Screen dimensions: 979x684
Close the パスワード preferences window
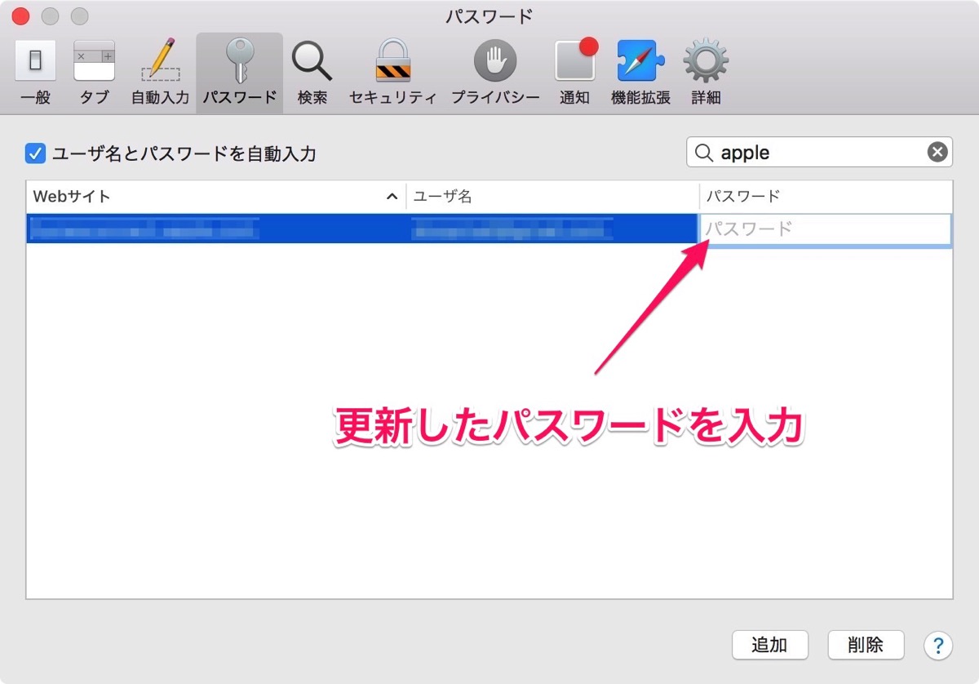click(x=20, y=16)
